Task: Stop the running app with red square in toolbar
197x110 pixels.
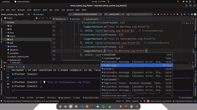Action: pos(177,14)
